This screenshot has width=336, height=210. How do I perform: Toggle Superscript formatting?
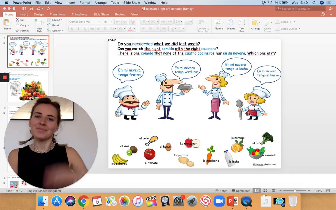(x=99, y=29)
